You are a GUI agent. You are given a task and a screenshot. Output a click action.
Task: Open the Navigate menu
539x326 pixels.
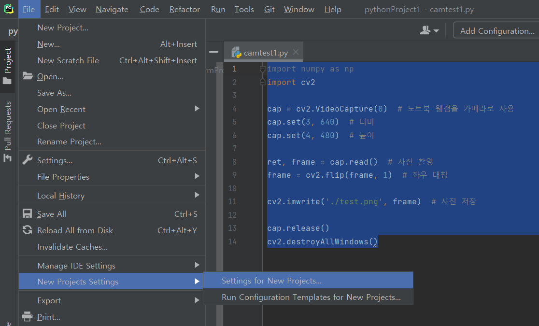click(112, 9)
